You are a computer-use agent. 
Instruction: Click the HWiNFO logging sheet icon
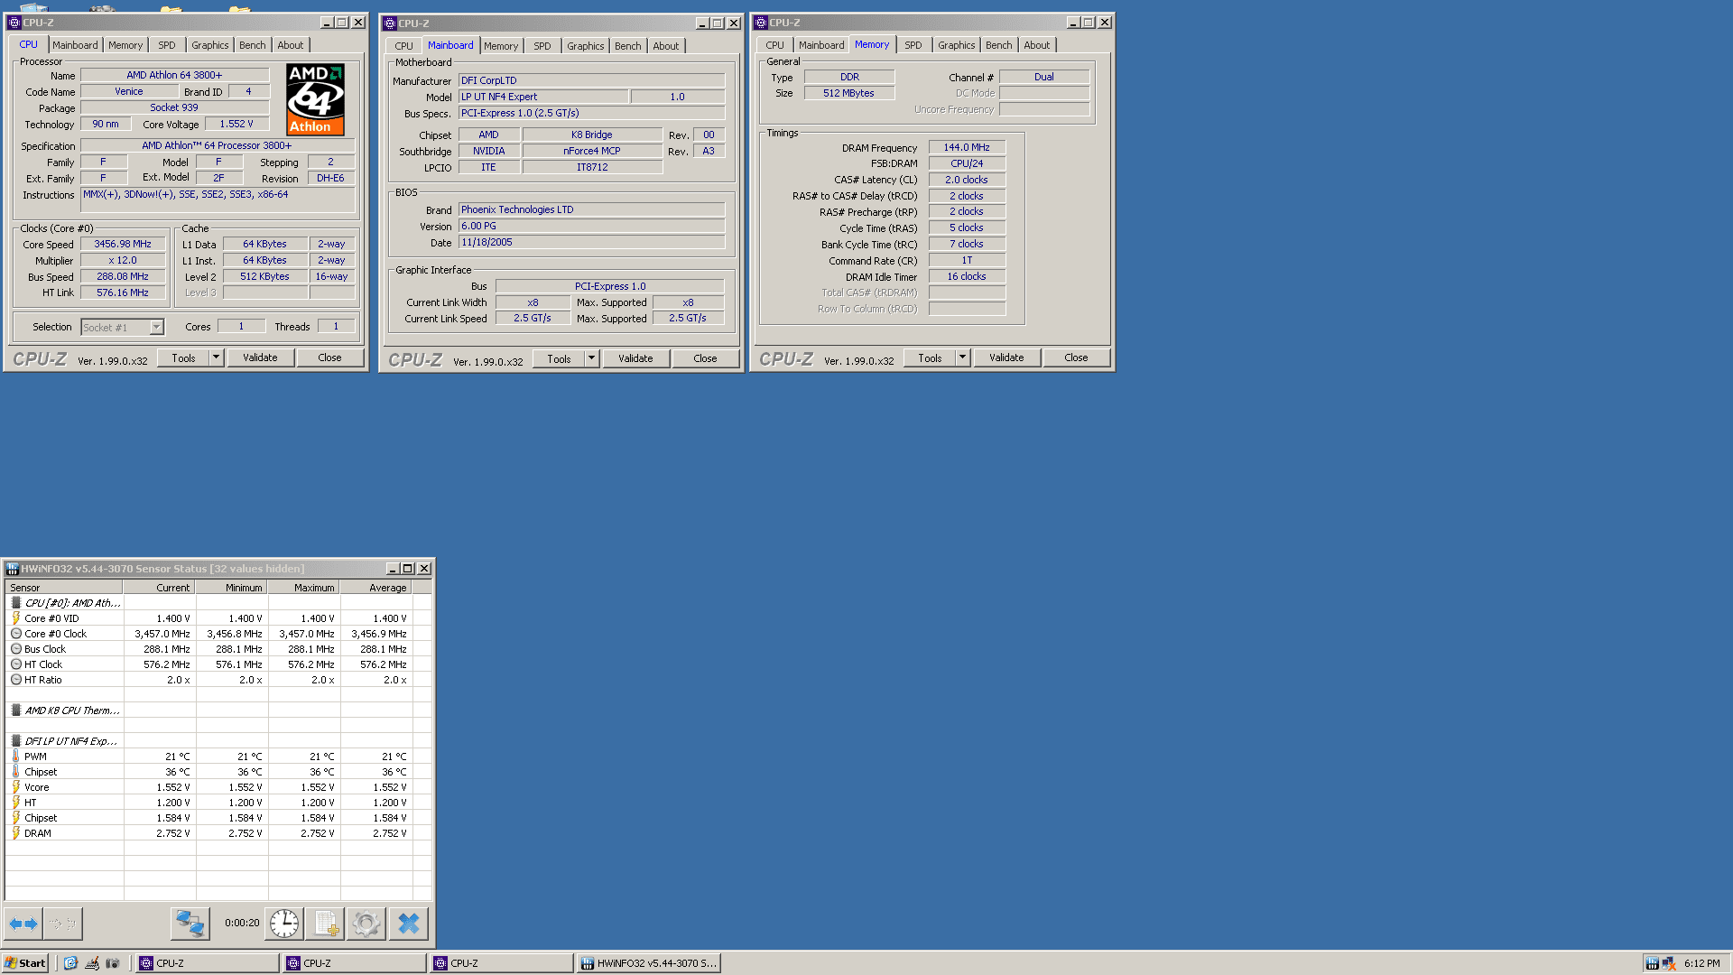[325, 924]
